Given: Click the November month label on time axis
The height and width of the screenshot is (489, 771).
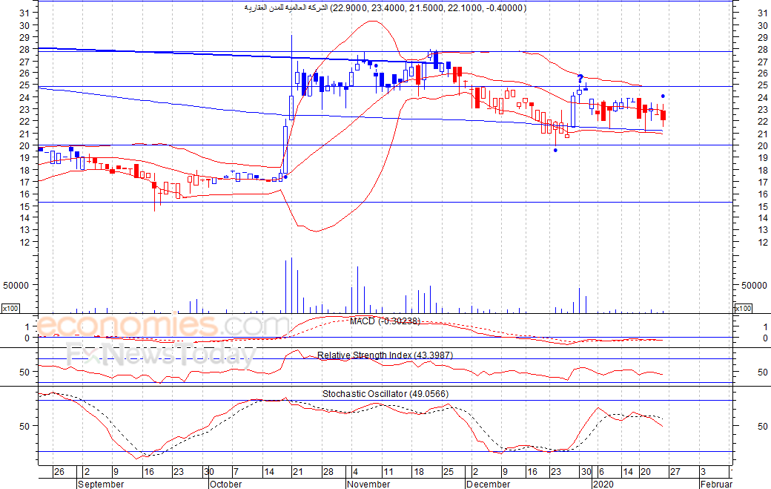Looking at the screenshot, I should [368, 484].
